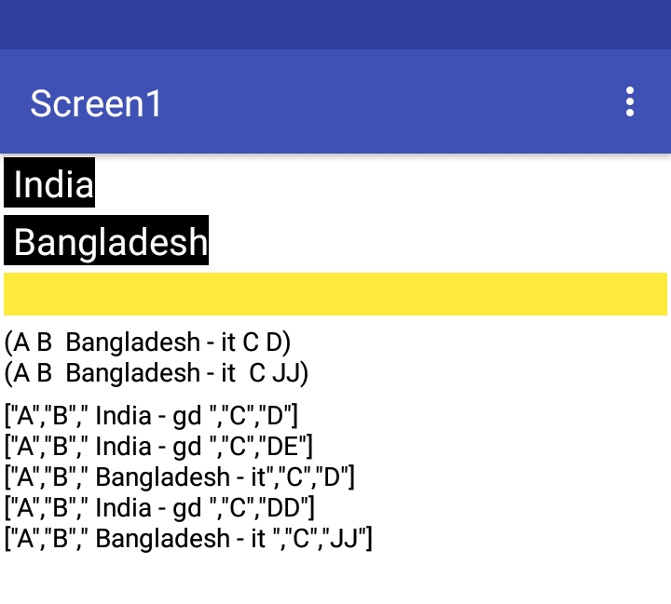Select India - gd list row ending "DE"
The width and height of the screenshot is (671, 604).
coord(159,446)
